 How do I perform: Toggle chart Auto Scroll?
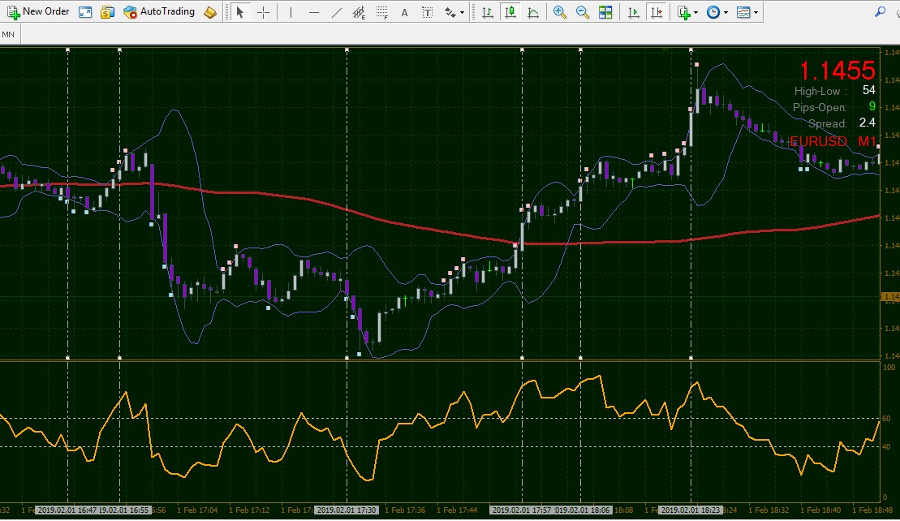click(x=634, y=11)
